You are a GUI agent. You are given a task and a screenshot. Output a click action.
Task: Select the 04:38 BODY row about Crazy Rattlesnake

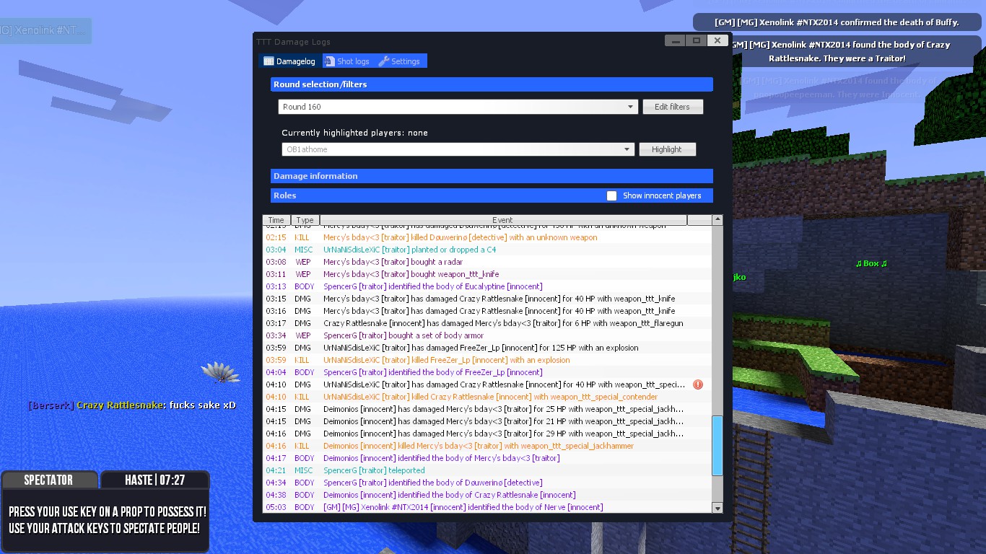tap(487, 495)
